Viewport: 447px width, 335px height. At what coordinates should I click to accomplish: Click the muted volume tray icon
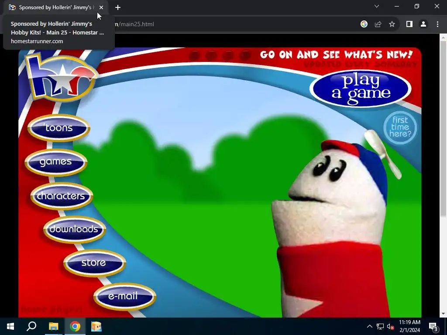point(391,326)
